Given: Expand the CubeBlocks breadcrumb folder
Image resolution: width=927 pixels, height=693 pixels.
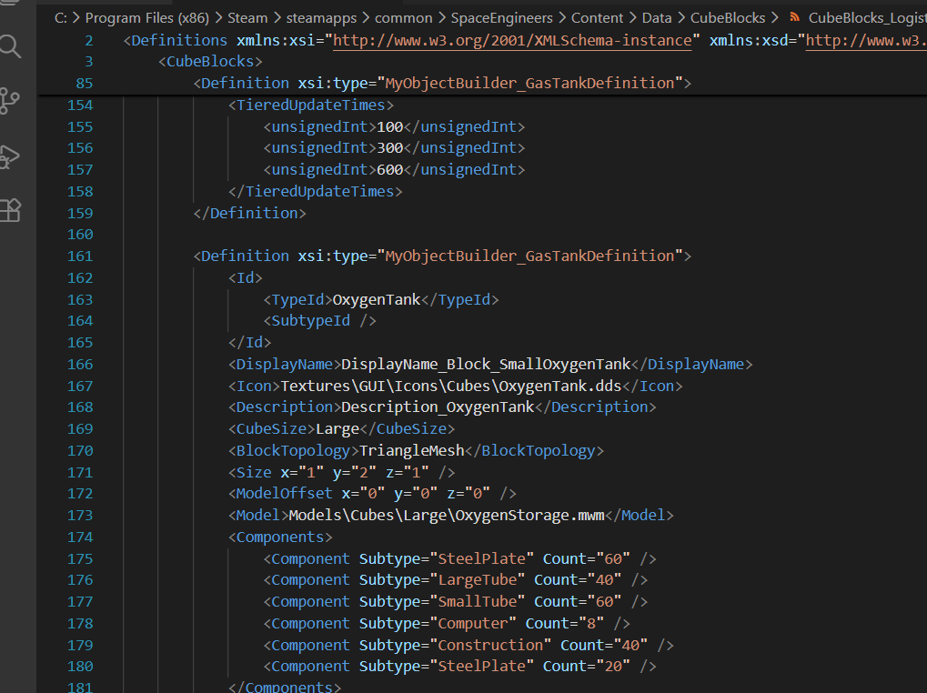Looking at the screenshot, I should (728, 17).
